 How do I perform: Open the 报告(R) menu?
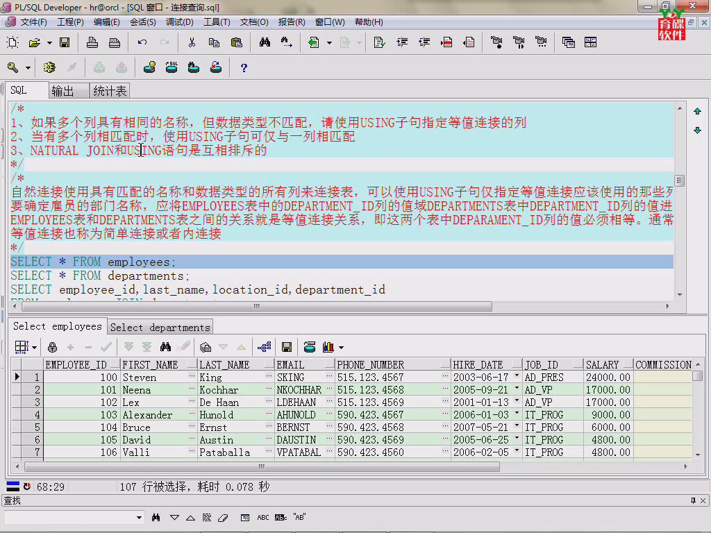point(291,22)
